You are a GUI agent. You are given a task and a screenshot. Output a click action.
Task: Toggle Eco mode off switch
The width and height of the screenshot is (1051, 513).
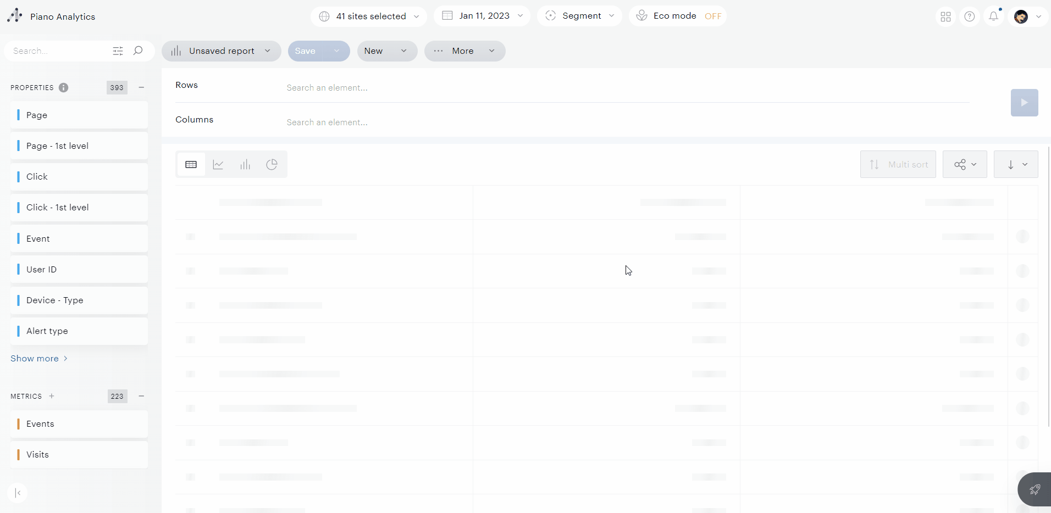[x=712, y=16]
